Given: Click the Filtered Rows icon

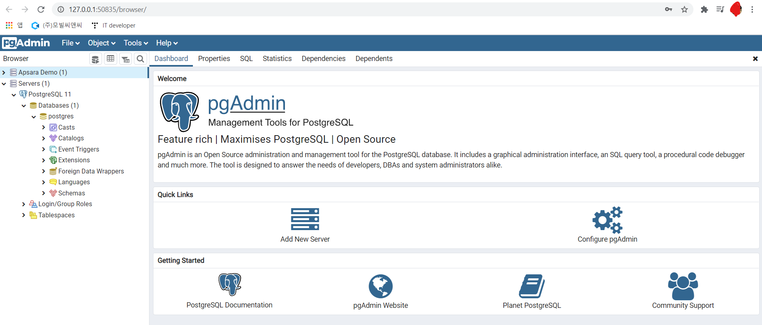Looking at the screenshot, I should click(x=126, y=59).
